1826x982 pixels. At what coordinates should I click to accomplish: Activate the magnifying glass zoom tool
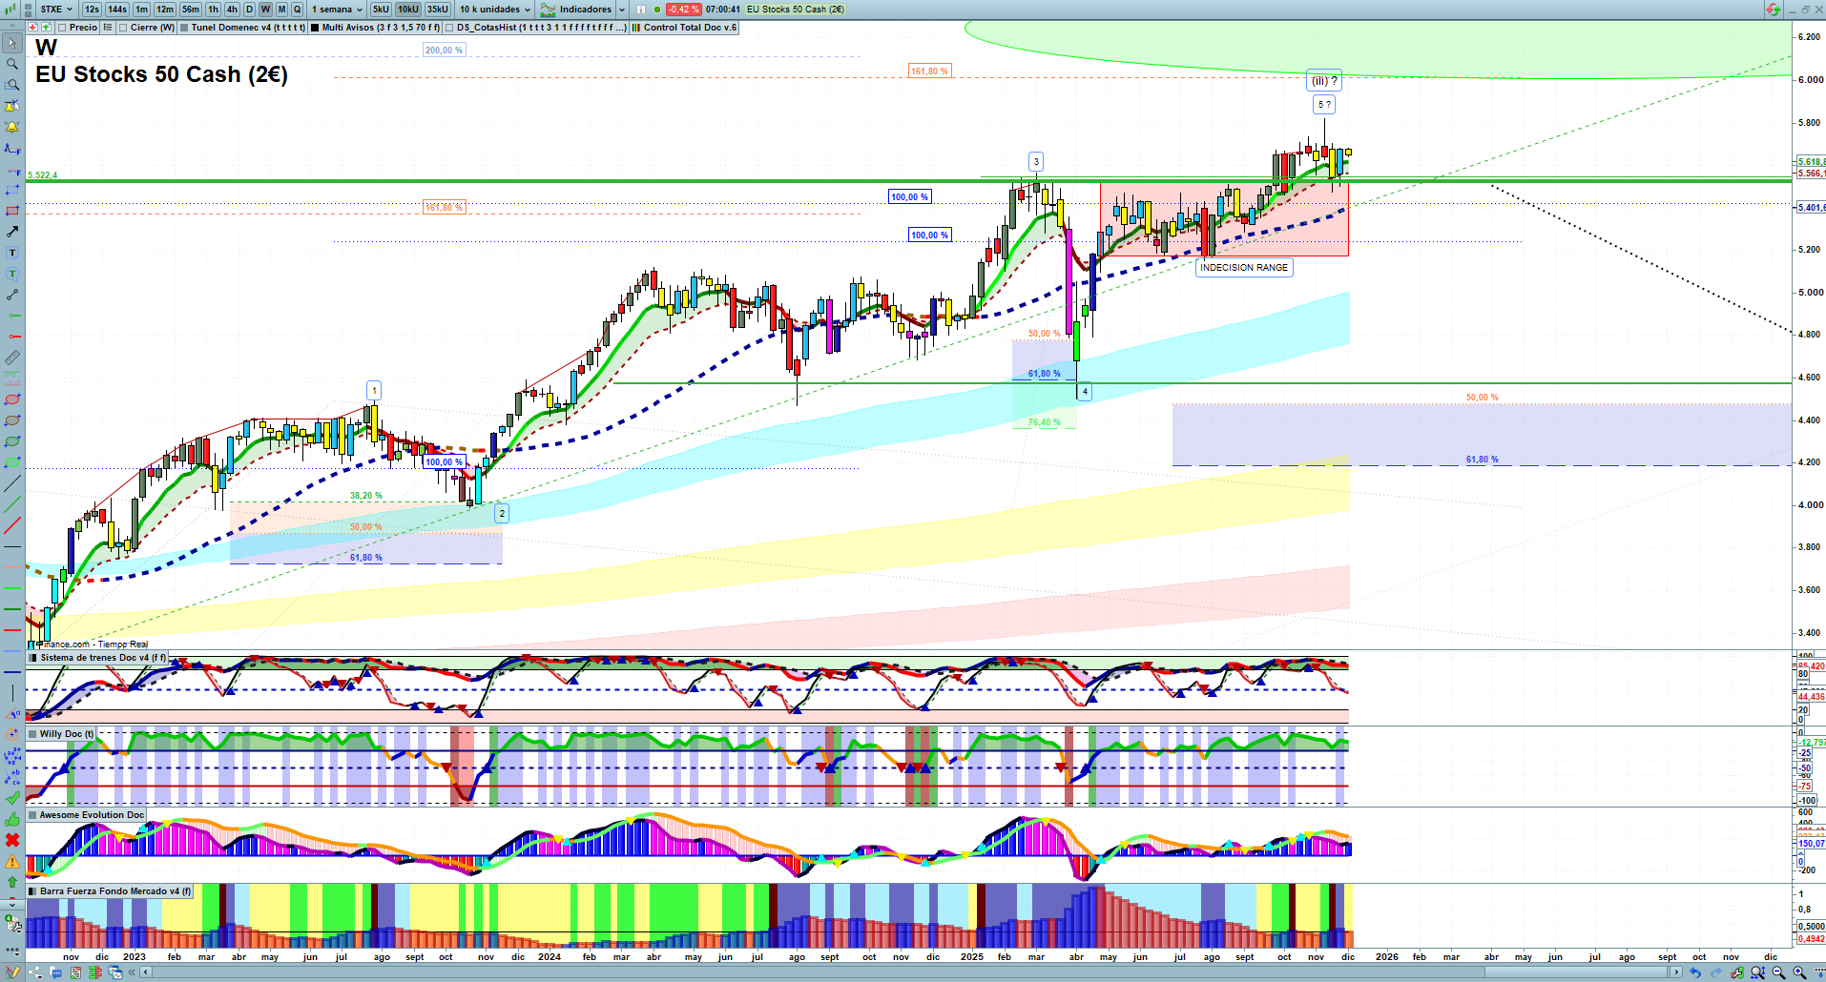click(x=12, y=64)
